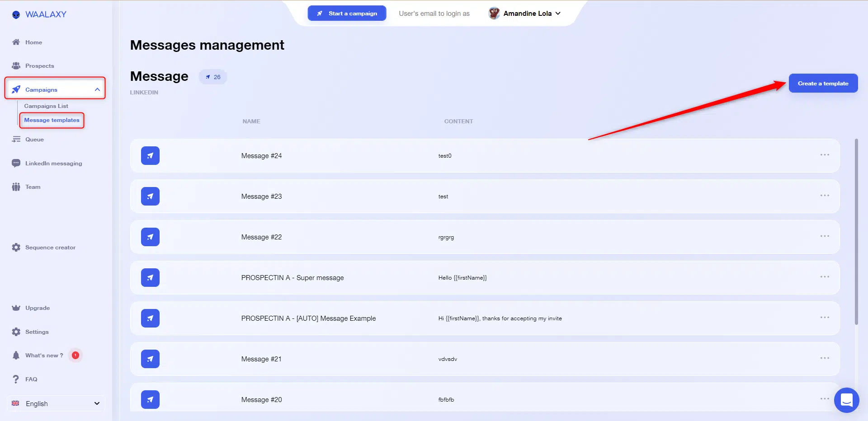Click the Settings gear icon
868x421 pixels.
16,332
